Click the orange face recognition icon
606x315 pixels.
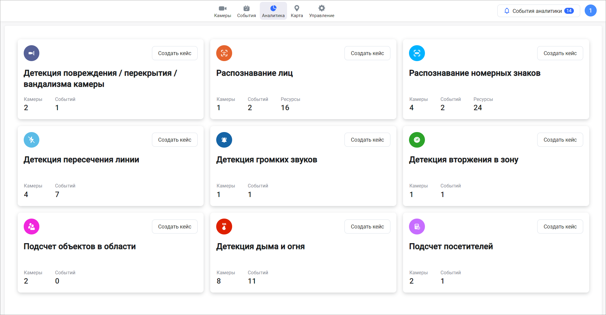coord(224,53)
